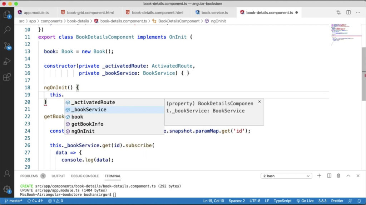Close the unsaved book-details.component.ts tab dot
Screen dimensions: 366x205
coord(296,12)
